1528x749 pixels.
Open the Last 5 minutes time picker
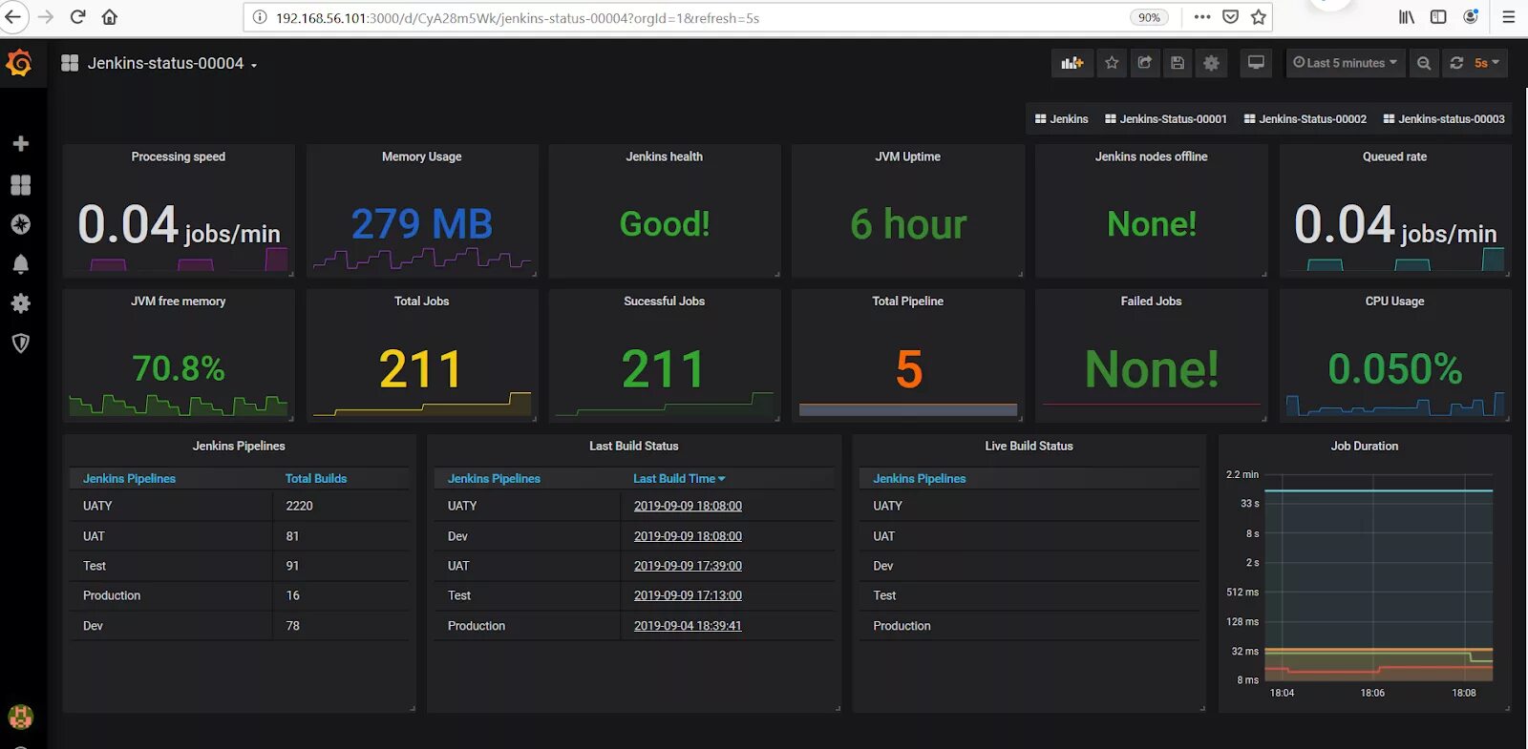1345,63
